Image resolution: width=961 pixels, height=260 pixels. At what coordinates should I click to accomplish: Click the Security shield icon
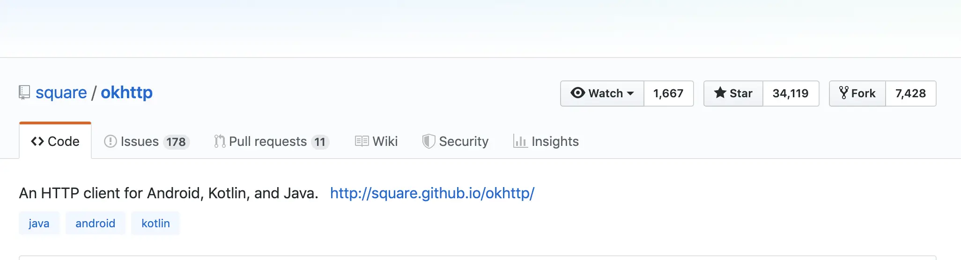click(x=429, y=141)
